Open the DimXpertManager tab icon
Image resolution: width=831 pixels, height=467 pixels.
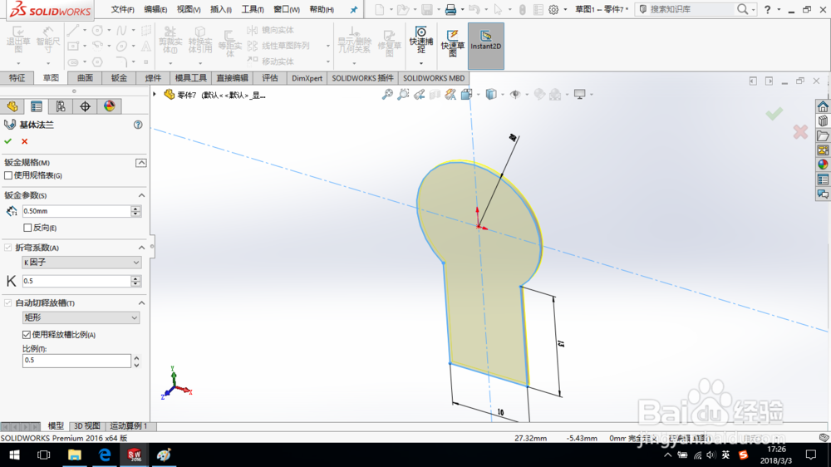85,106
